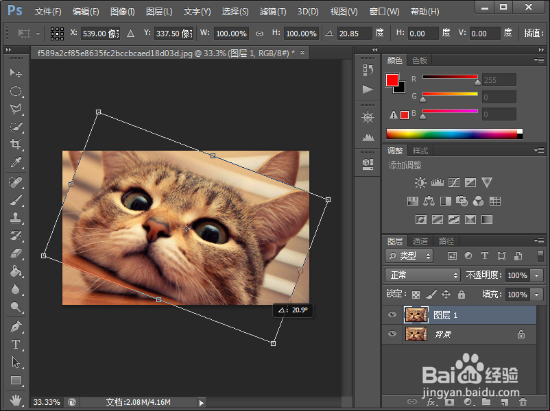Create a new layer
This screenshot has width=550, height=411.
tap(503, 401)
